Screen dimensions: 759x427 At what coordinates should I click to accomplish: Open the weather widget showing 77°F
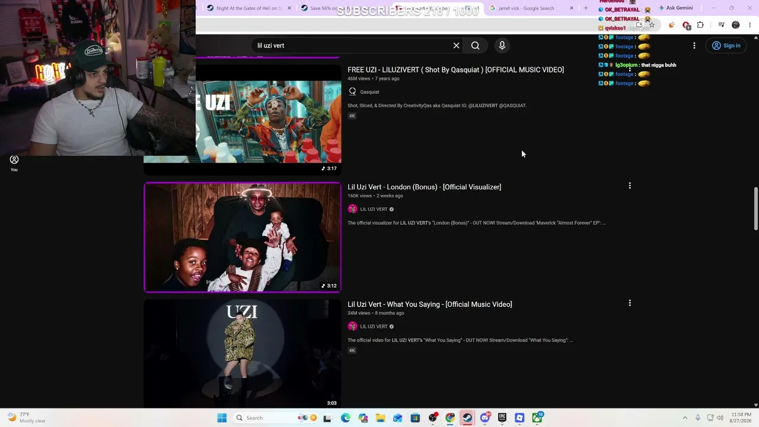[x=27, y=418]
